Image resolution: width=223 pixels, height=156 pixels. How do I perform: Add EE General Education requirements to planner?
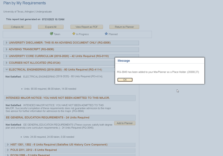point(125,123)
